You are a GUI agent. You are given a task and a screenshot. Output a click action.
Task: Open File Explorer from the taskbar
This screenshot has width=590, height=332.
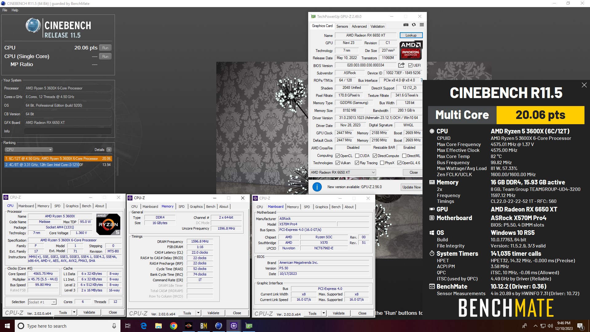[x=159, y=326]
